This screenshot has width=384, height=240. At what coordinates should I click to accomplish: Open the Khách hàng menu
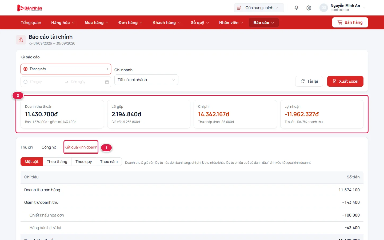pos(166,23)
